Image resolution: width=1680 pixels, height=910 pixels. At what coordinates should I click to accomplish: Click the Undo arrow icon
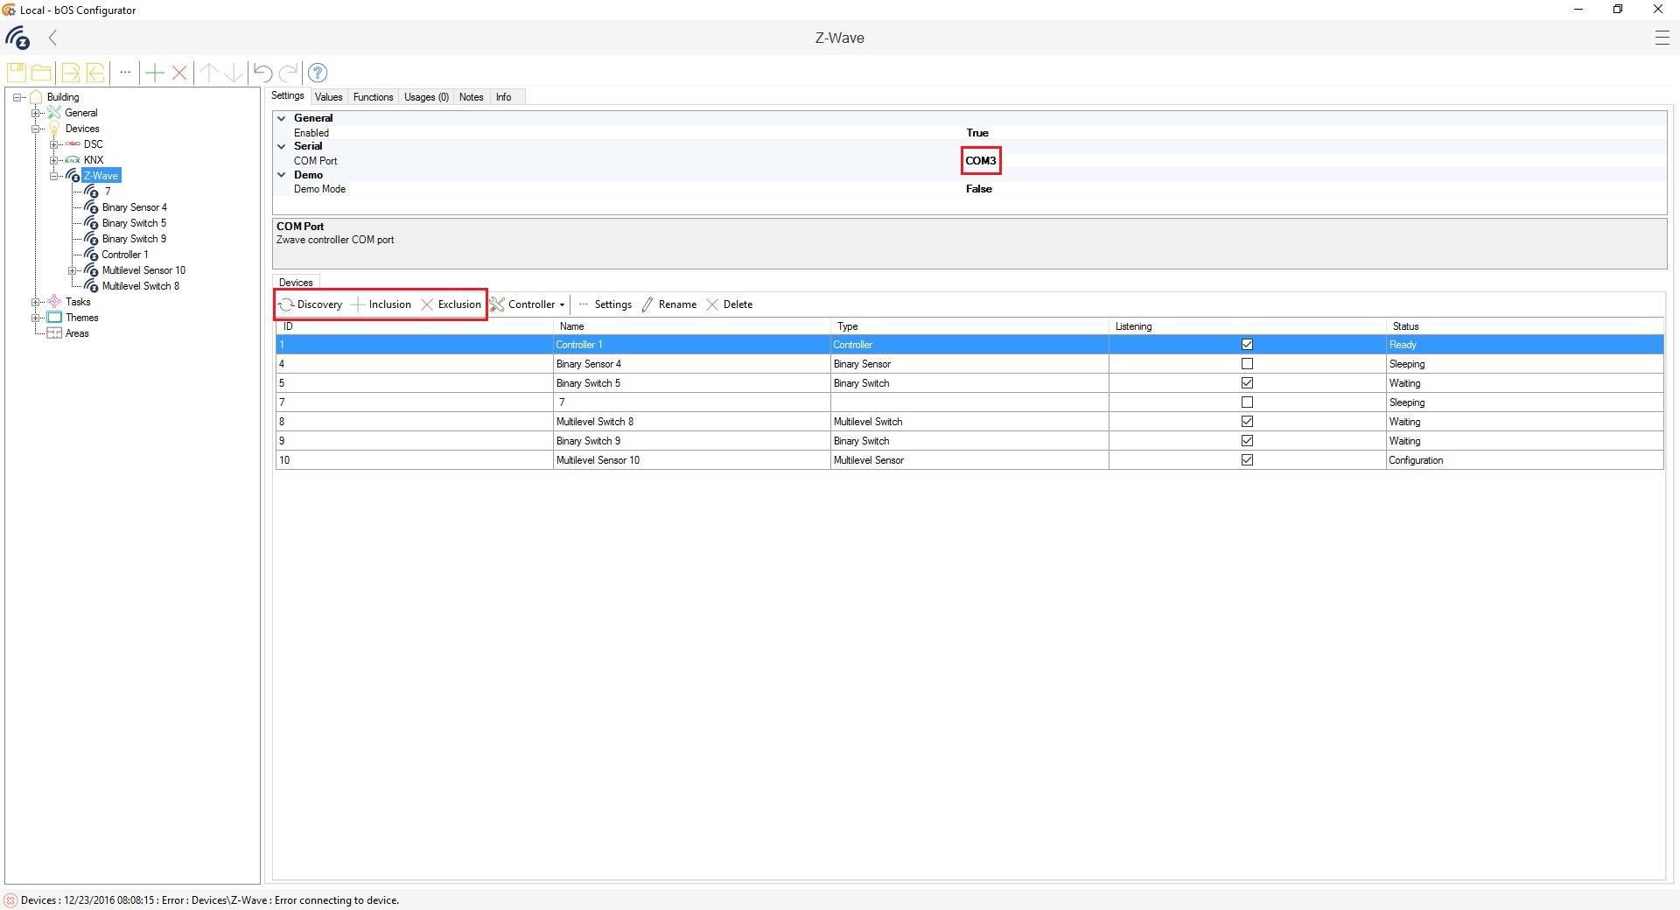[262, 73]
